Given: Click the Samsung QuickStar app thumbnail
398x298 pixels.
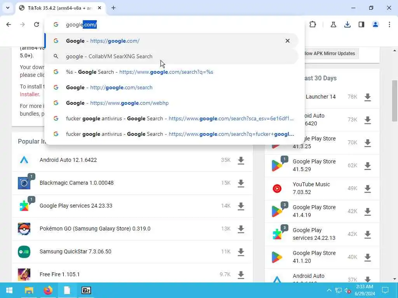Looking at the screenshot, I should [24, 251].
